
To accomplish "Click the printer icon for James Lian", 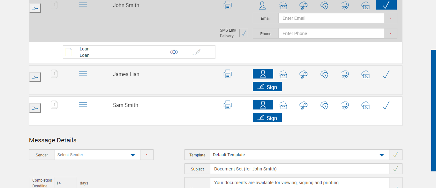I will 228,74.
